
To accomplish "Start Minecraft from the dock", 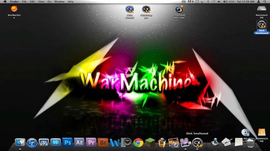I will (150, 143).
